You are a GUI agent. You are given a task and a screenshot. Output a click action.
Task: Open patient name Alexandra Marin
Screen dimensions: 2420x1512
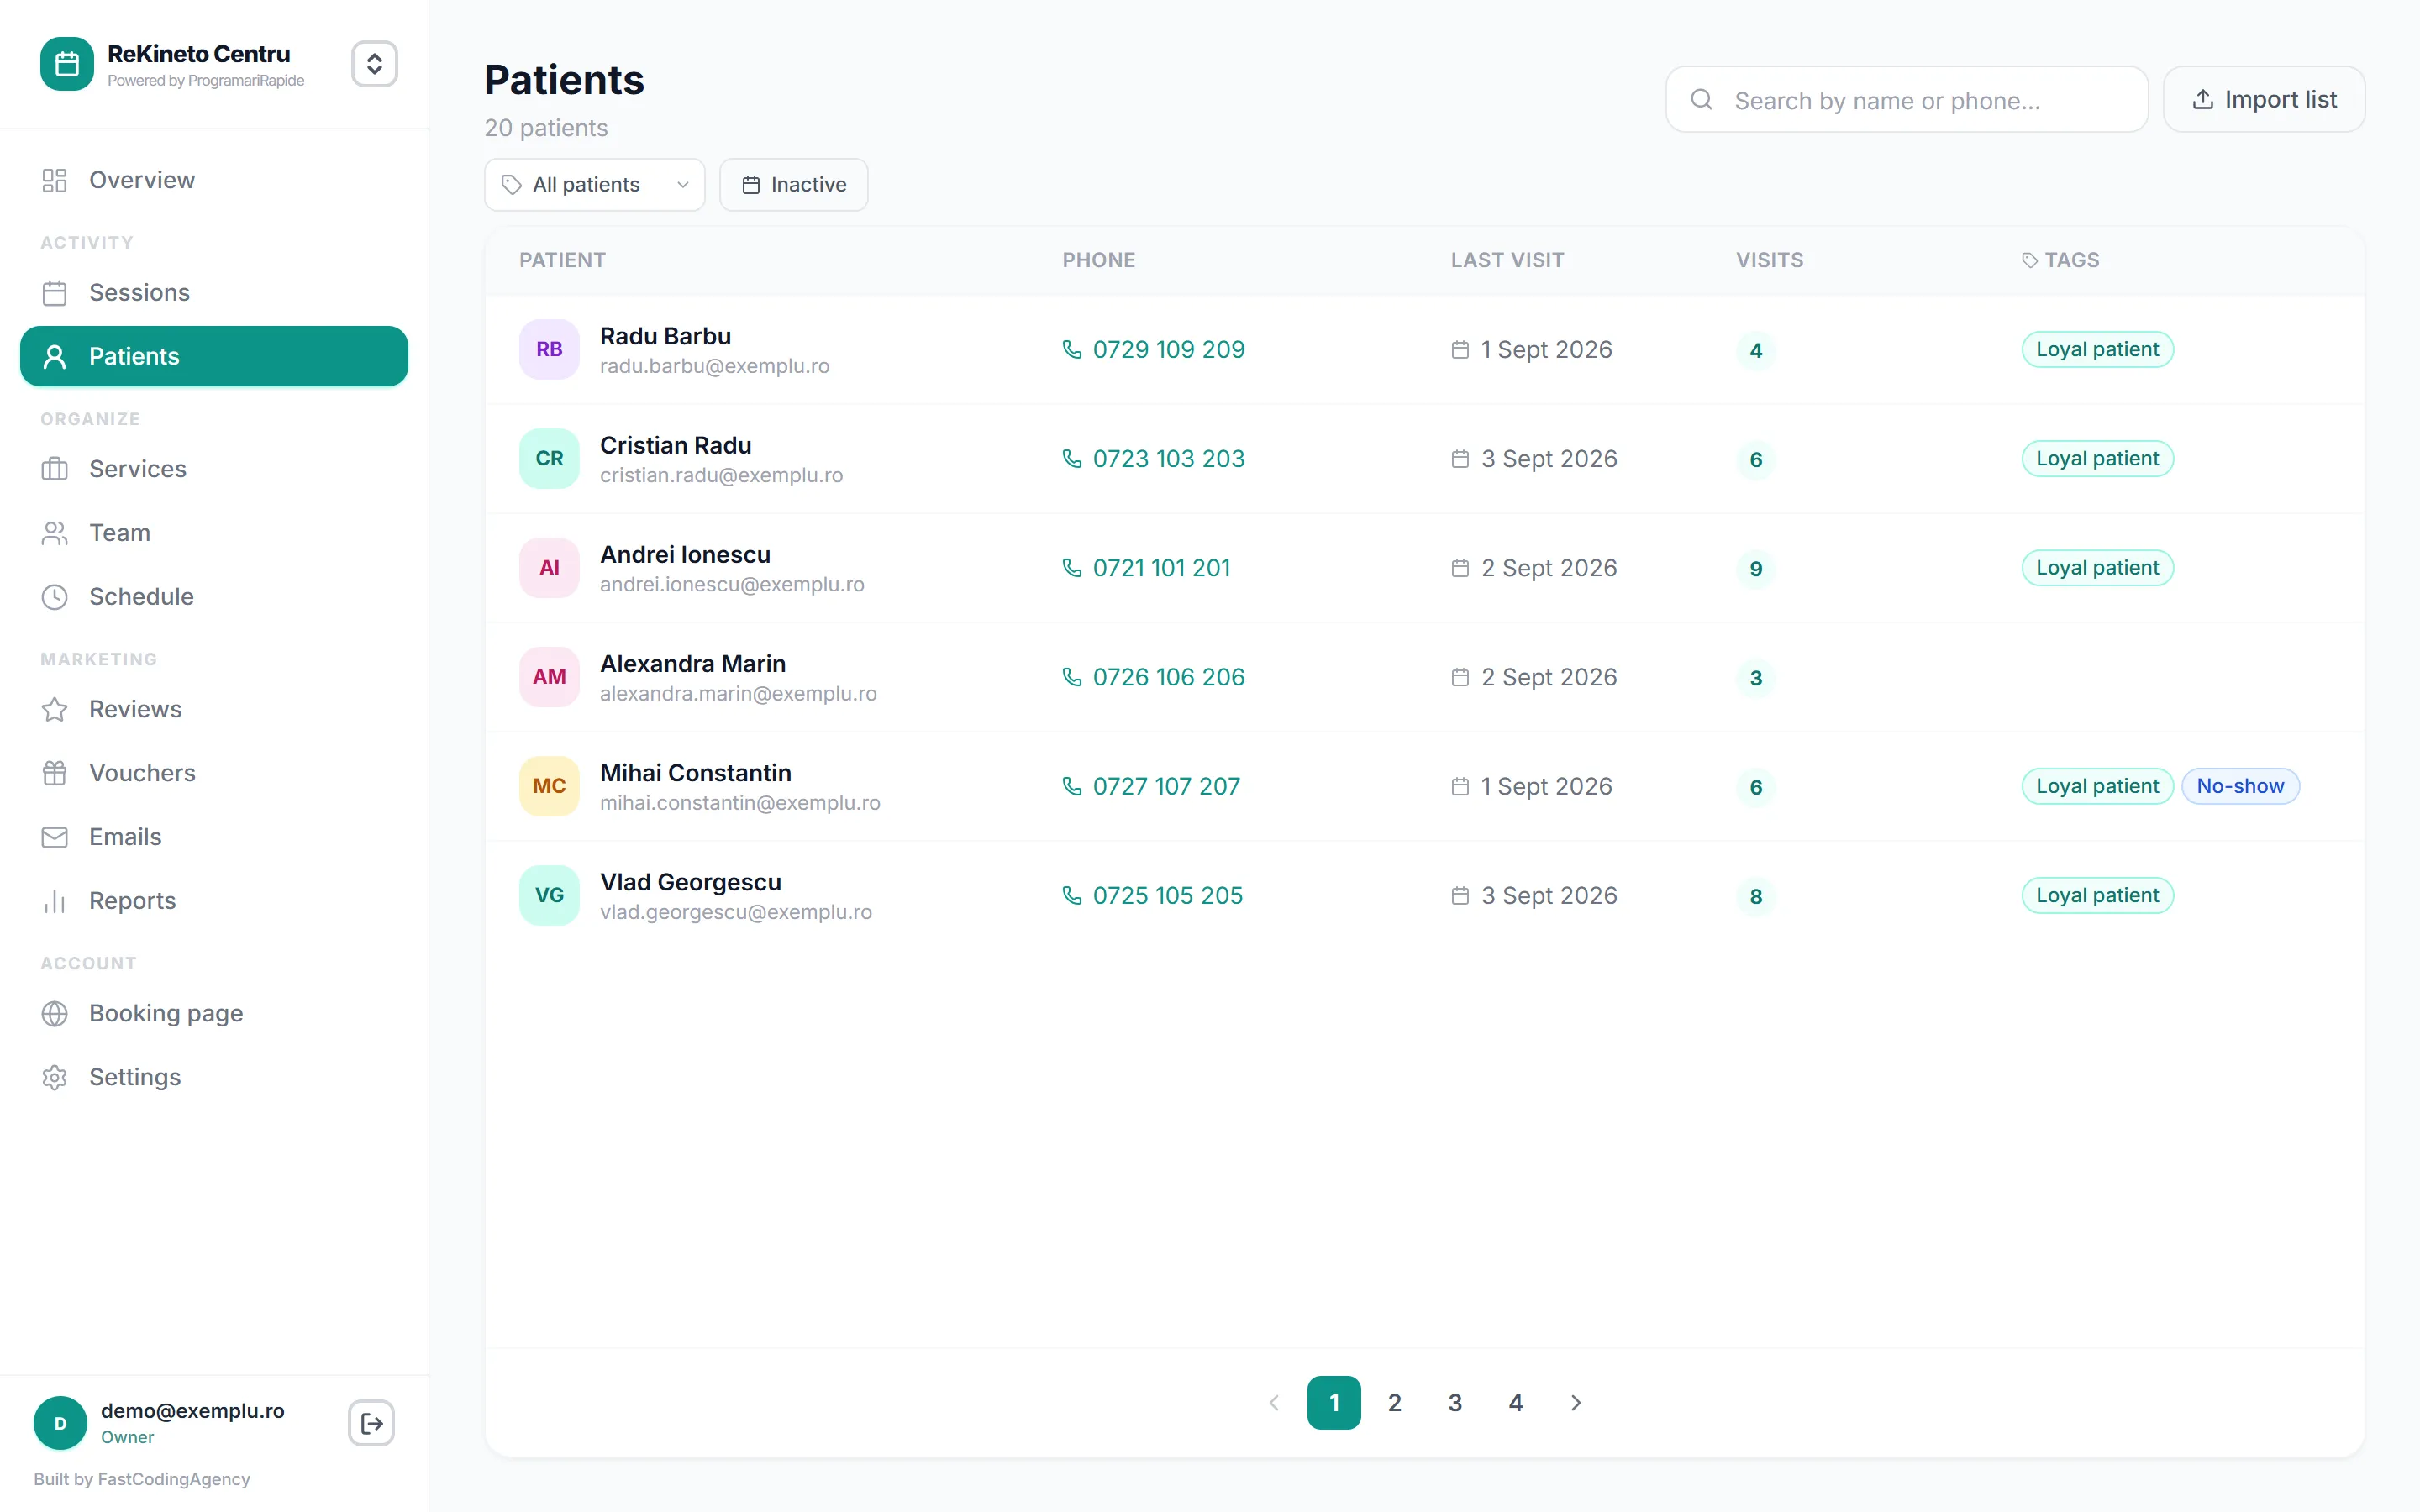click(693, 664)
